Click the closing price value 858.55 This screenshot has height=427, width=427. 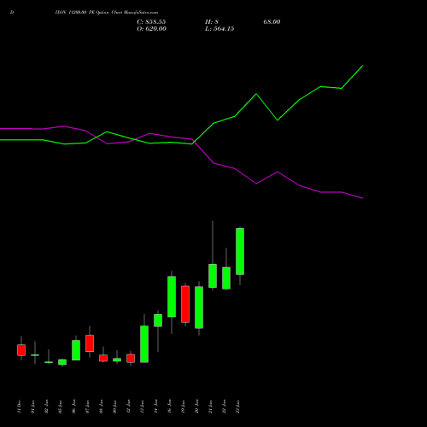(155, 22)
